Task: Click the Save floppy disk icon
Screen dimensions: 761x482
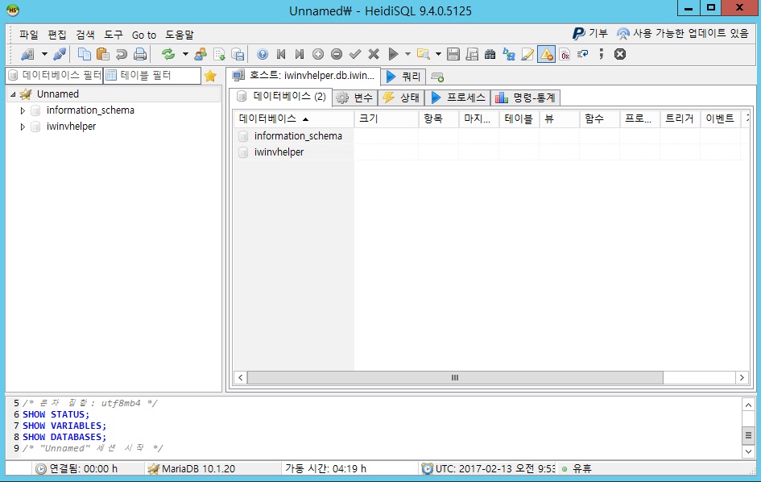Action: point(453,54)
